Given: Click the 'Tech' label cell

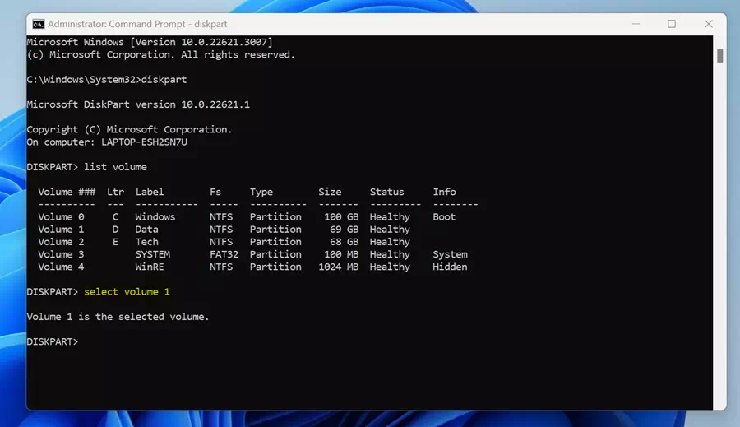Looking at the screenshot, I should pos(147,242).
